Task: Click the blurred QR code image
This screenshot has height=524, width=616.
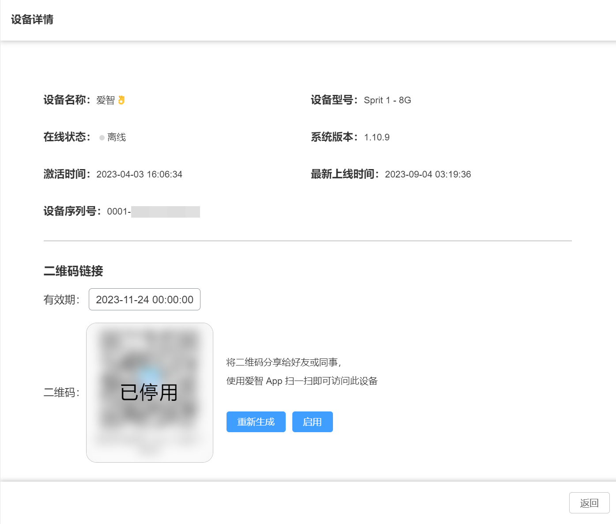Action: pyautogui.click(x=149, y=353)
